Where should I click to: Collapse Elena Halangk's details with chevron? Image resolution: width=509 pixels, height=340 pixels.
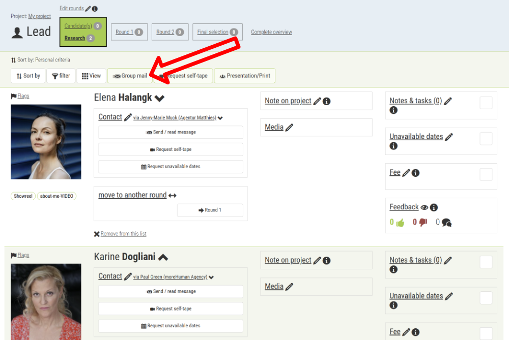(160, 98)
